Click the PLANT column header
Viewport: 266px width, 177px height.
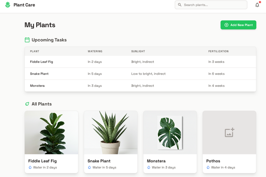[35, 51]
